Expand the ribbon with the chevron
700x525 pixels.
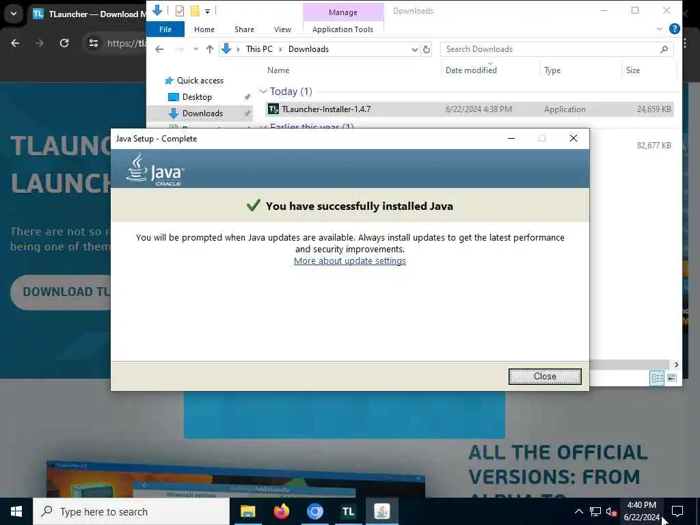(x=660, y=29)
